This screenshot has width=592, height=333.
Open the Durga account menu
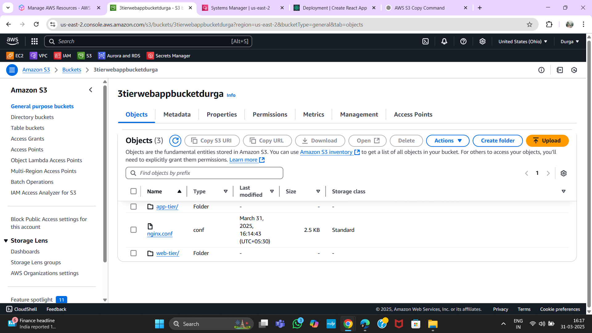pyautogui.click(x=570, y=41)
